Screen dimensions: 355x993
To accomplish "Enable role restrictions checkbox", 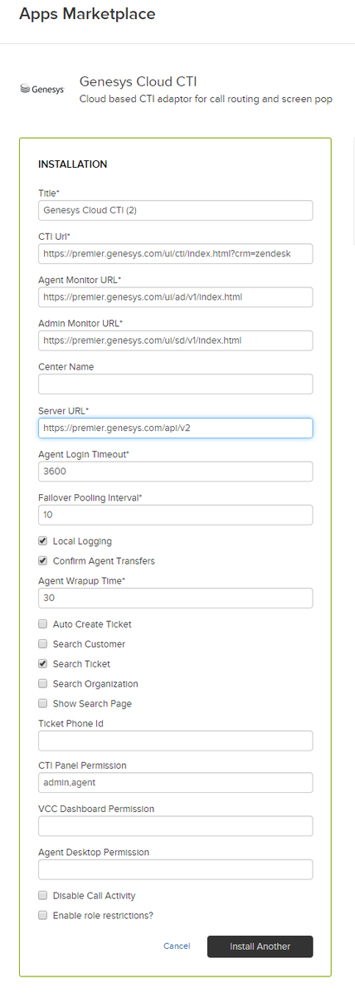I will point(43,916).
